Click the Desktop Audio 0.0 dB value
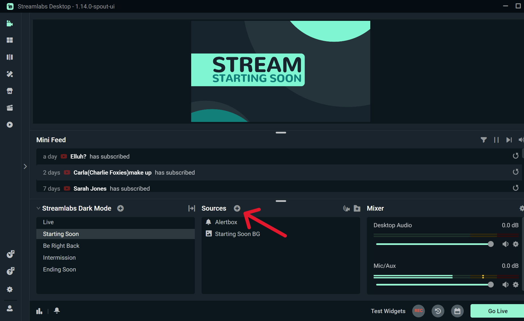This screenshot has width=524, height=321. point(510,225)
